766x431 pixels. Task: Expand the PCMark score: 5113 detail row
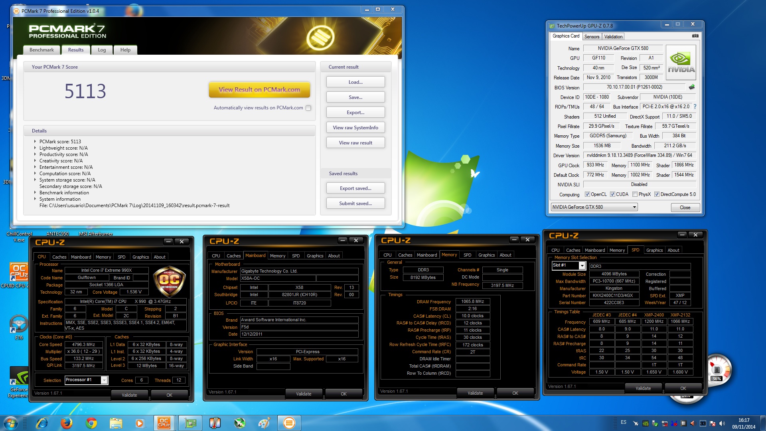click(35, 141)
